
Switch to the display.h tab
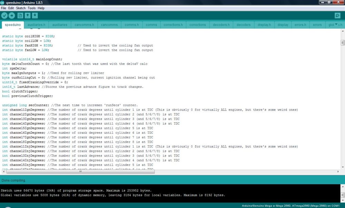[264, 25]
